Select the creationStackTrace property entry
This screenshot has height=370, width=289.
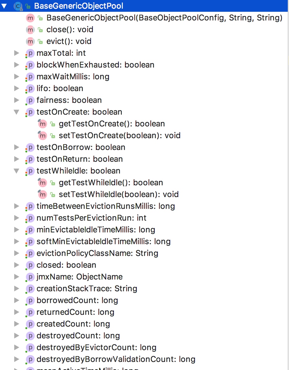pyautogui.click(x=87, y=289)
